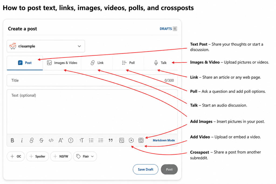
Task: Switch to the Poll tab
Action: click(128, 63)
